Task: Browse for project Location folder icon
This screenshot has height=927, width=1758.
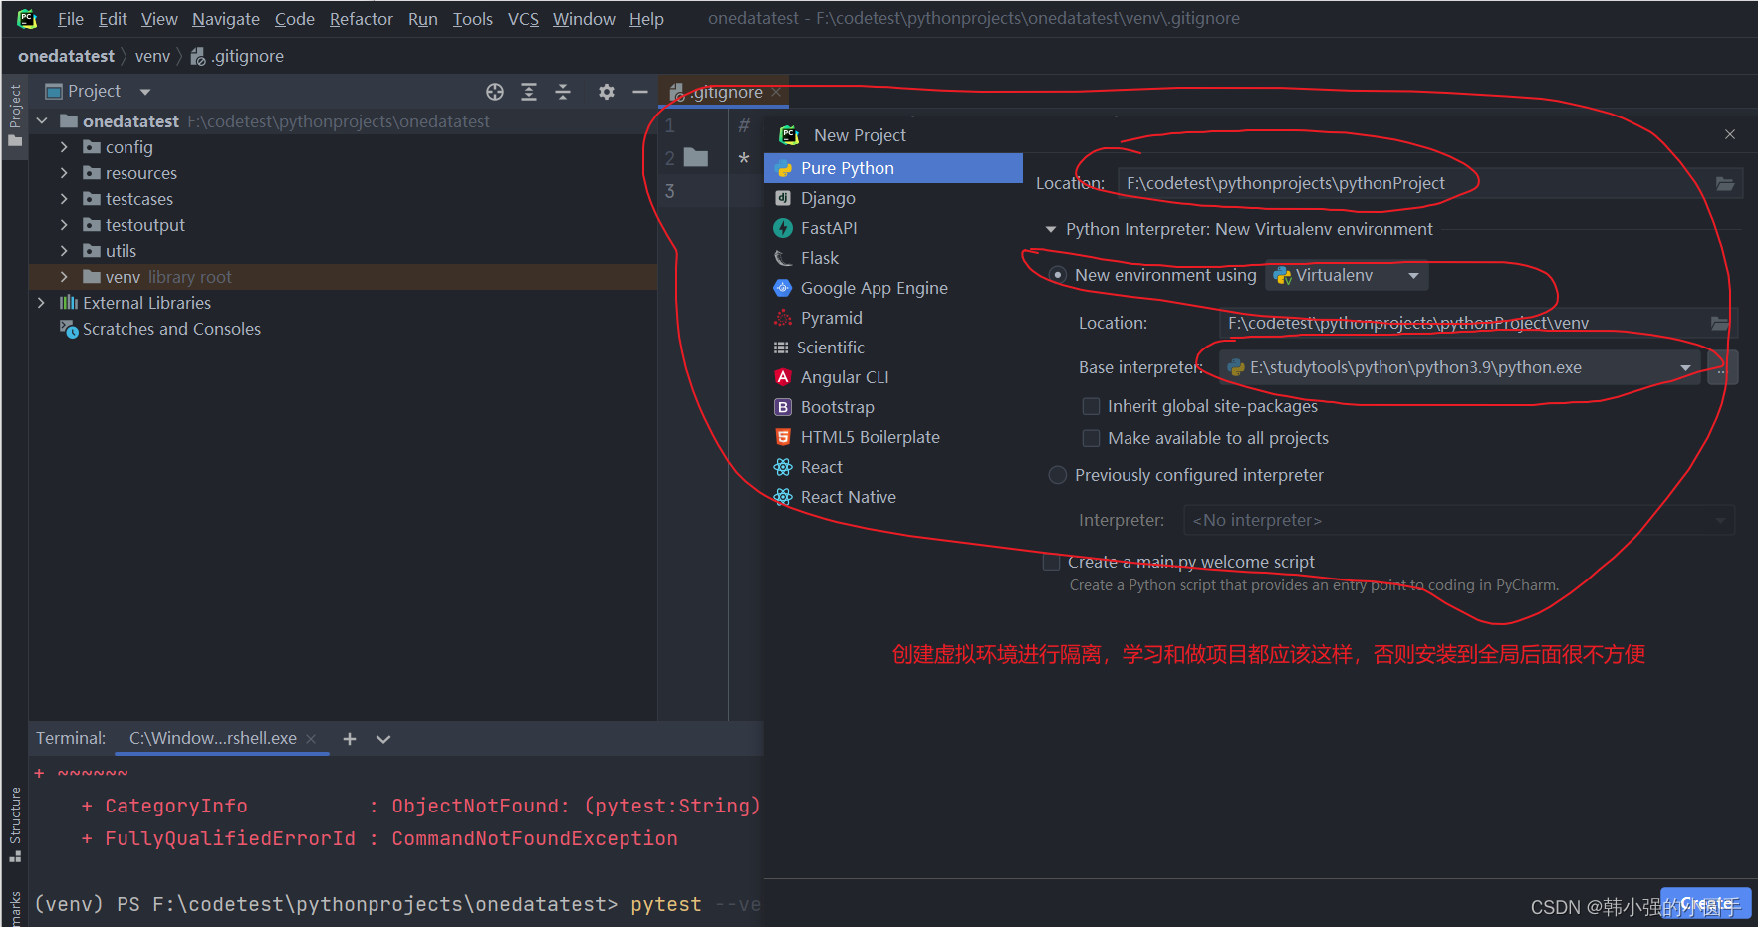Action: 1725,184
